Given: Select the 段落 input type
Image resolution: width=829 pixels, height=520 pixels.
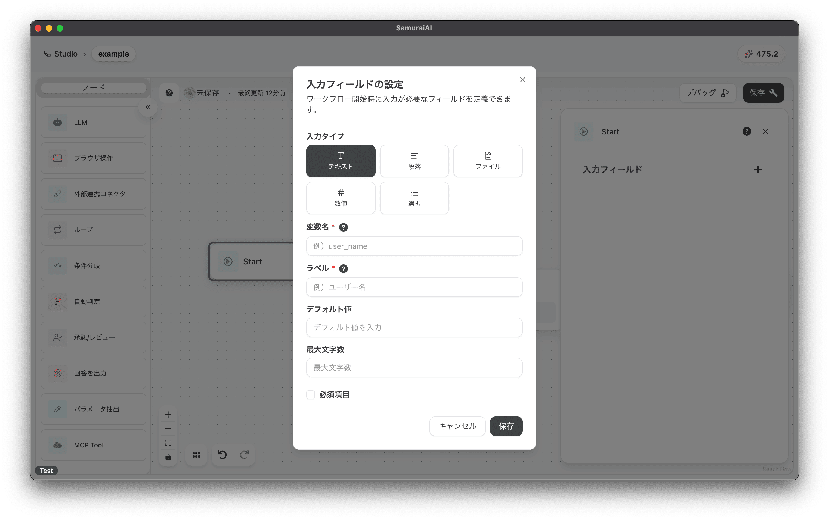Looking at the screenshot, I should coord(414,161).
